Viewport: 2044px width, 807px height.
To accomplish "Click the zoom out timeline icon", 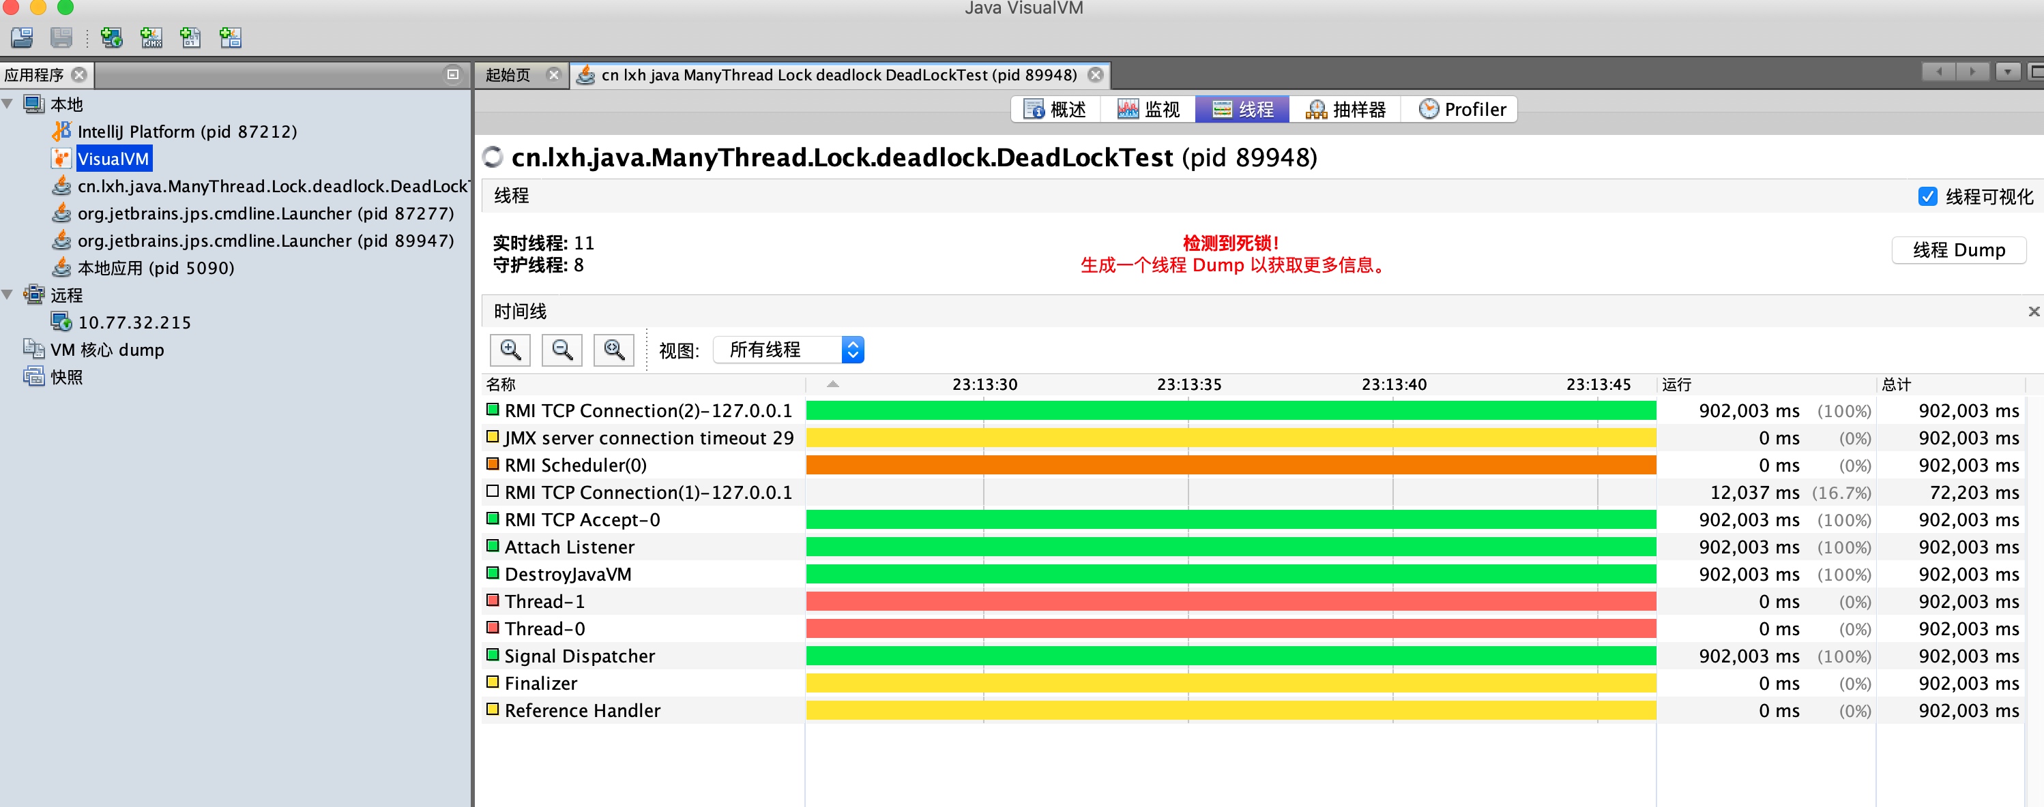I will [561, 350].
